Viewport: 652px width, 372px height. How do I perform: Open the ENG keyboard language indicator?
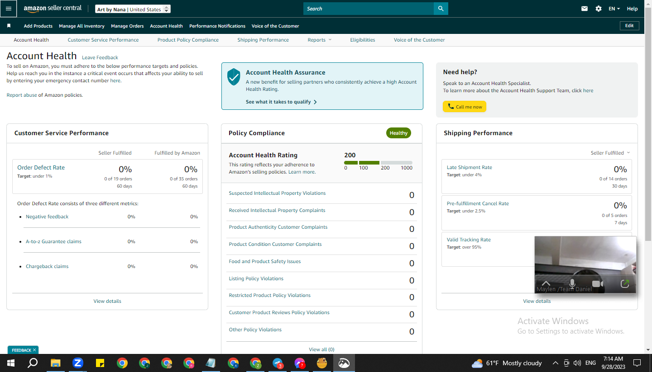(590, 363)
